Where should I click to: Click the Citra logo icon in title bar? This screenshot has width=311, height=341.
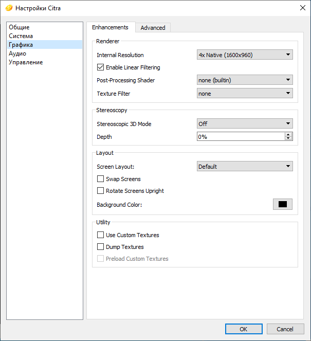coord(9,8)
